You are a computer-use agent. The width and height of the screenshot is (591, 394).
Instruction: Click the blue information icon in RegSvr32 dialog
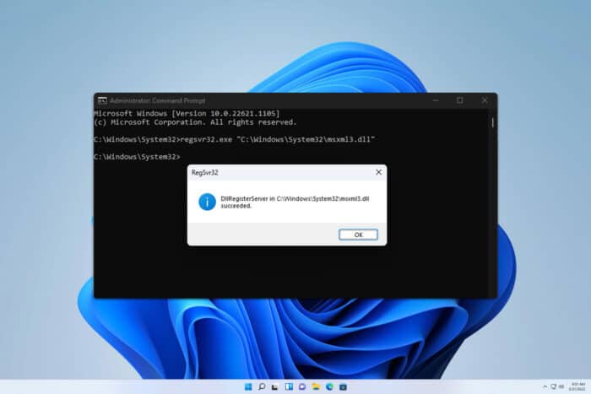(207, 202)
